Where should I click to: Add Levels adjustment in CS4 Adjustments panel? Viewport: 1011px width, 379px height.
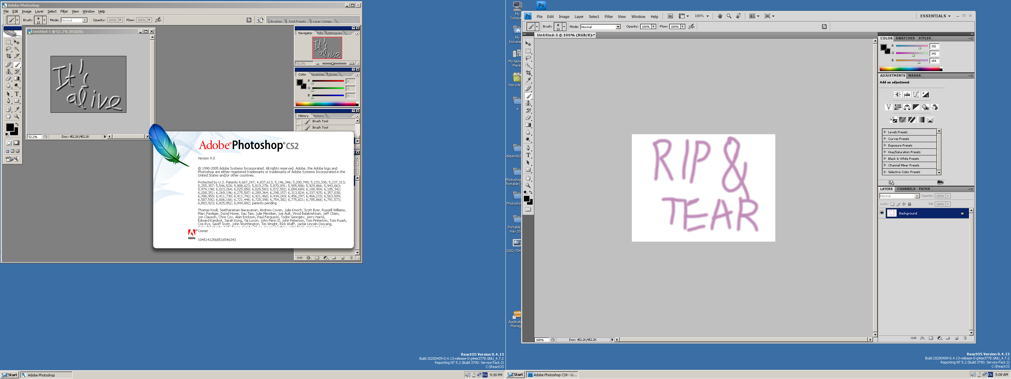click(x=907, y=94)
